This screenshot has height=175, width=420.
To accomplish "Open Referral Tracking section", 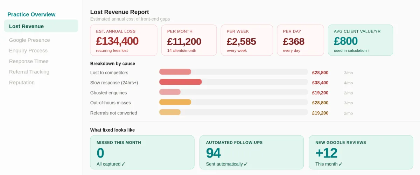I will (x=29, y=72).
